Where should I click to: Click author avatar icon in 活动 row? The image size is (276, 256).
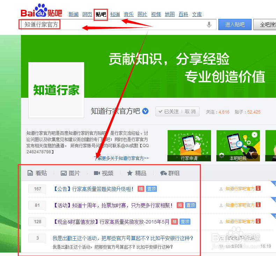click(221, 205)
